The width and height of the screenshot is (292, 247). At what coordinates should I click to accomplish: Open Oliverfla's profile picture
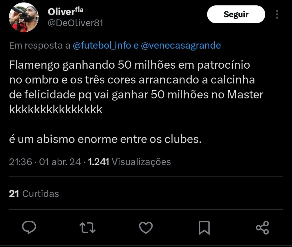point(24,17)
